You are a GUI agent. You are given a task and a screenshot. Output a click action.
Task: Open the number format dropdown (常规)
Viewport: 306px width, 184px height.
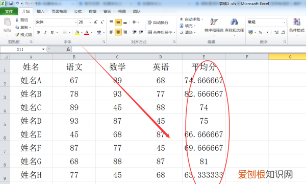pos(285,22)
